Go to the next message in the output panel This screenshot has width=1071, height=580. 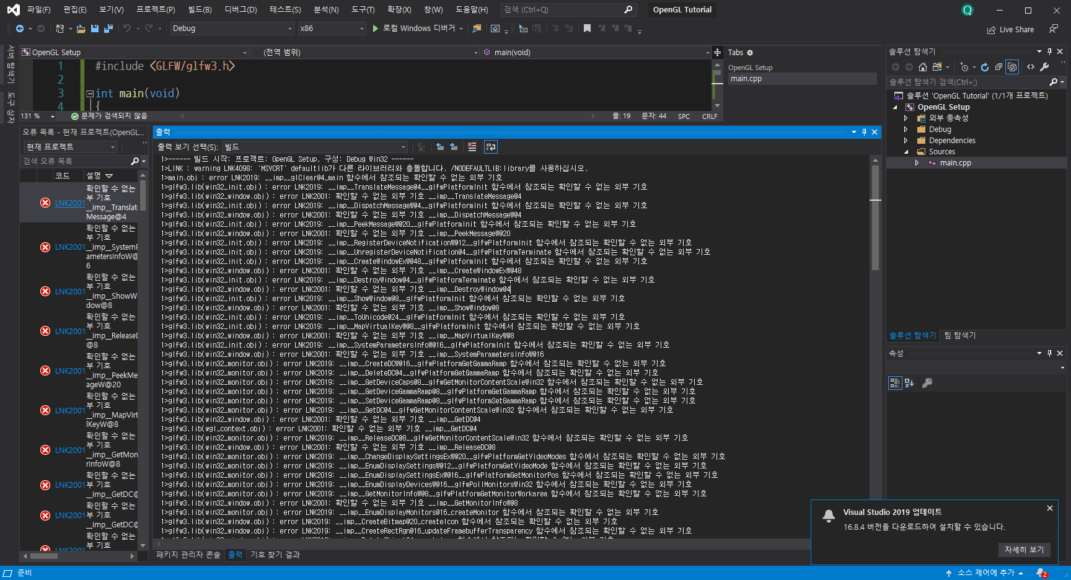coord(454,147)
